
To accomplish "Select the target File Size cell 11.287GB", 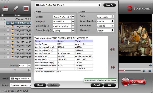I will coord(84,69).
